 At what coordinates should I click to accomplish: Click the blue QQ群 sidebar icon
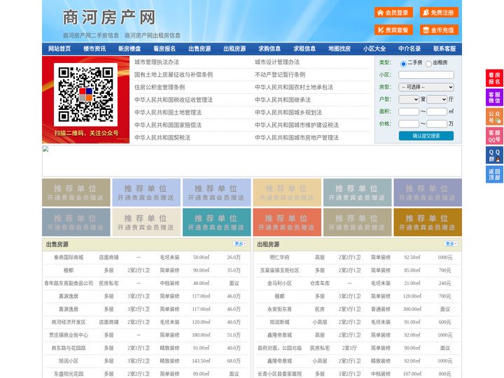click(x=494, y=155)
